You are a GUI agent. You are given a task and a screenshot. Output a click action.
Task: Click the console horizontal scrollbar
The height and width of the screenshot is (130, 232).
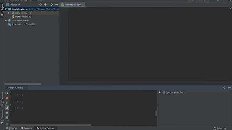[x=50, y=125]
